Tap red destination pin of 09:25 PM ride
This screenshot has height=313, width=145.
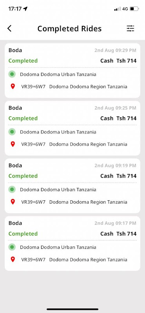point(13,144)
